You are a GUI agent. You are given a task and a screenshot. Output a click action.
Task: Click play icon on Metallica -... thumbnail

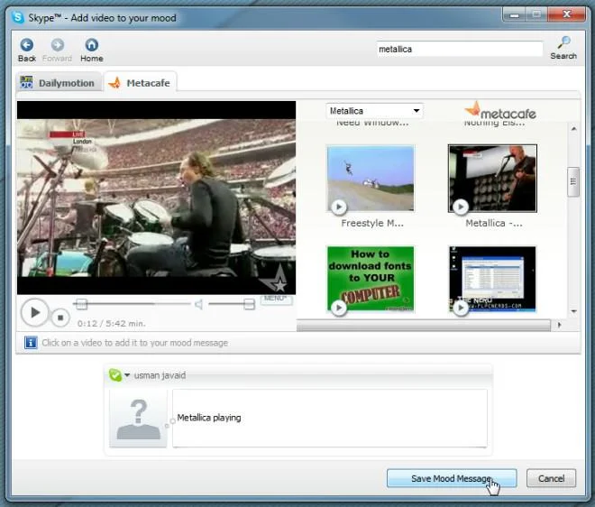pos(461,207)
